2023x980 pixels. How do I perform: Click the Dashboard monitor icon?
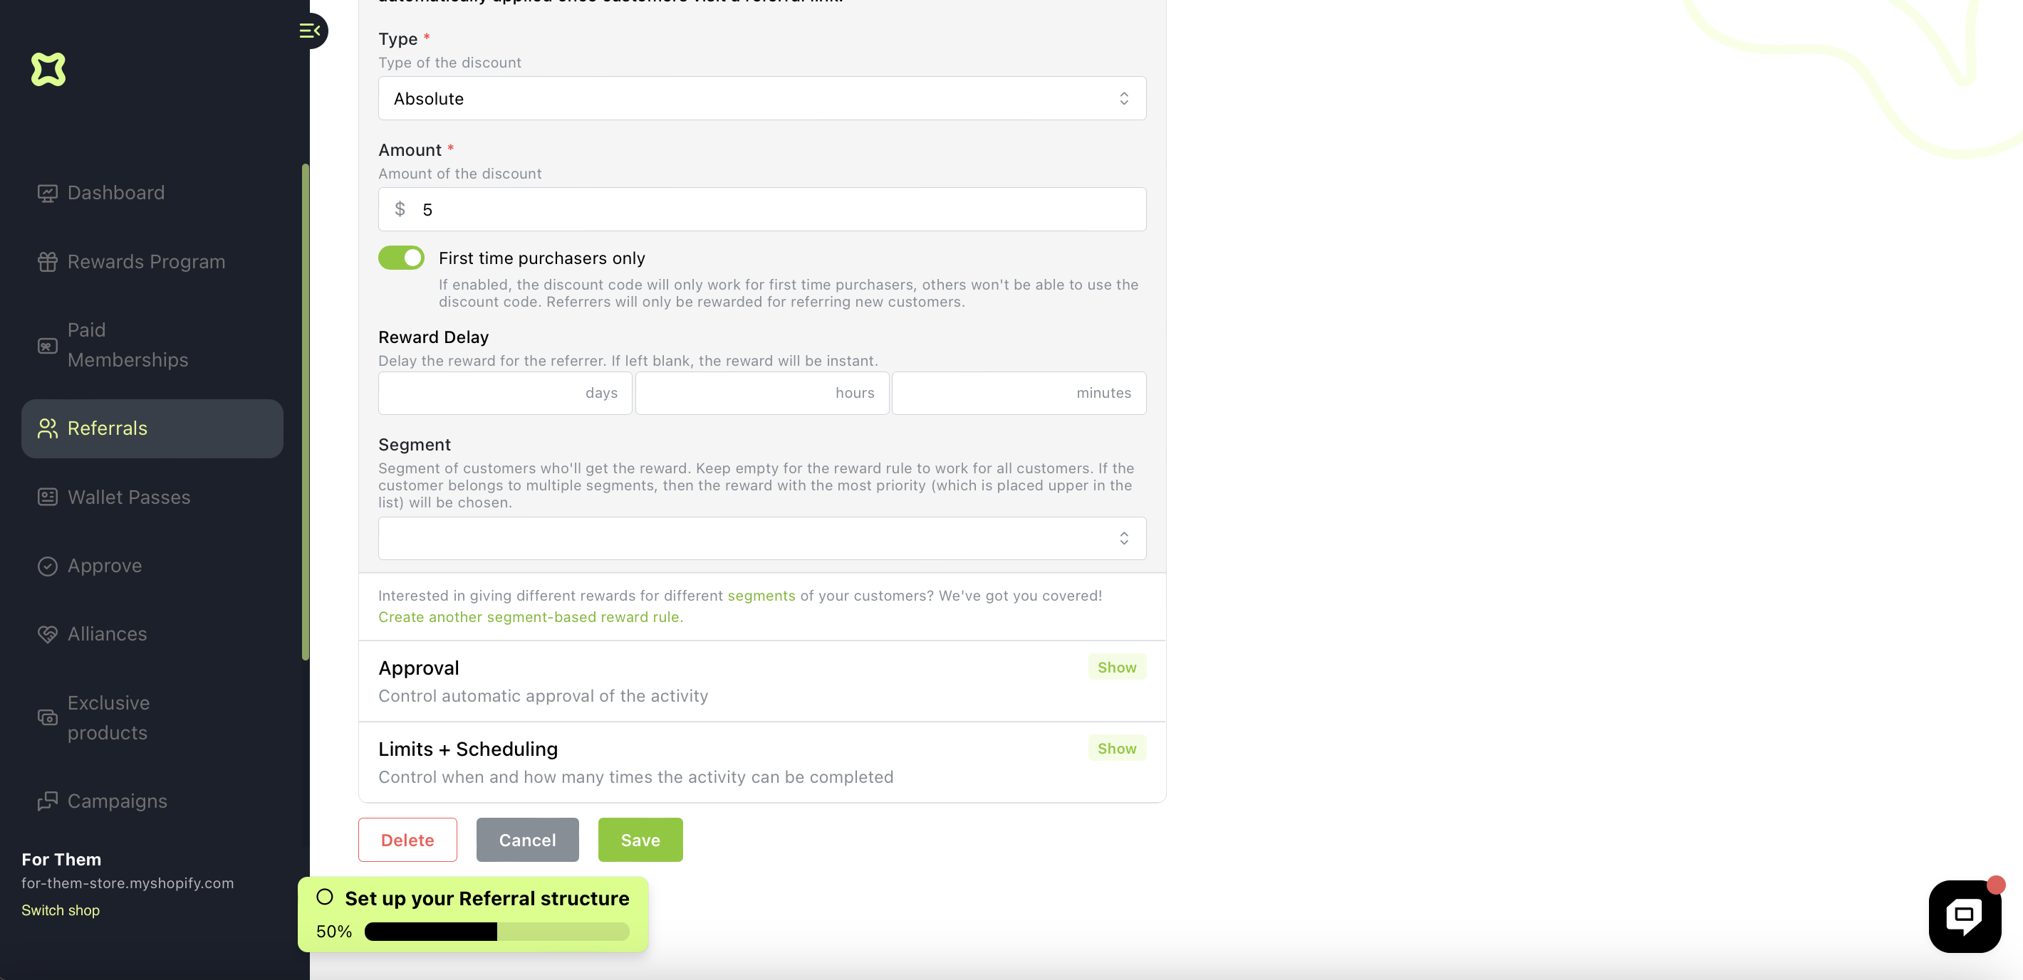[47, 193]
